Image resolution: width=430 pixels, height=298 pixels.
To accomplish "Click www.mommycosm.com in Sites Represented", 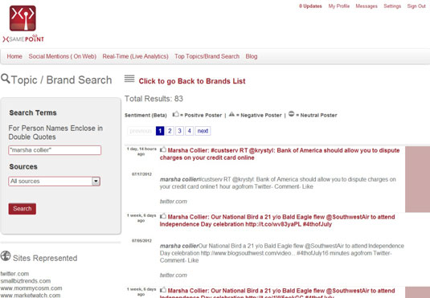I will (31, 288).
